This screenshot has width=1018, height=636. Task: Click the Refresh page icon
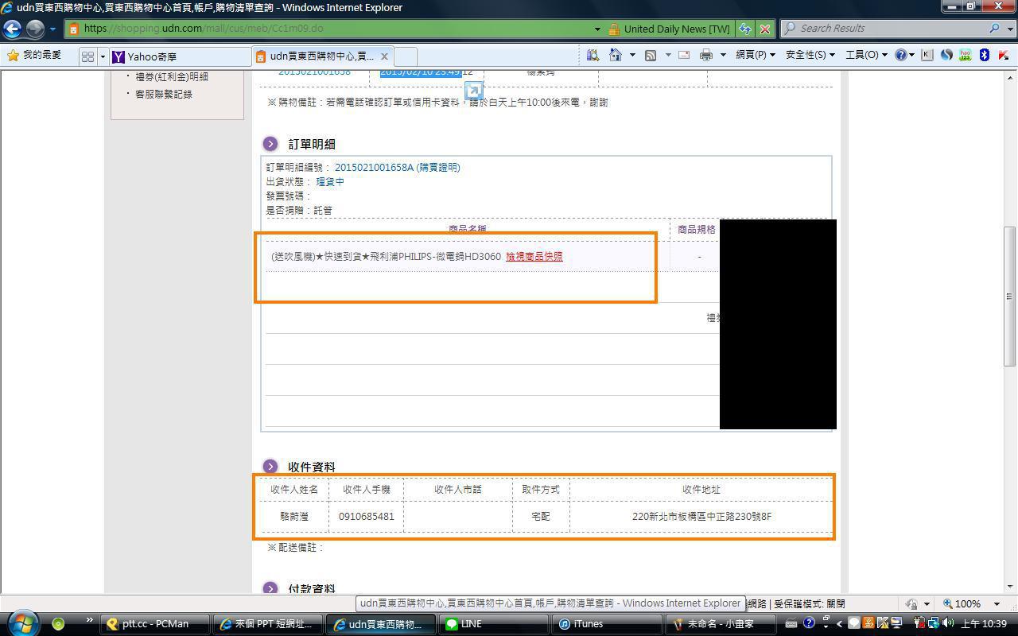pyautogui.click(x=744, y=29)
